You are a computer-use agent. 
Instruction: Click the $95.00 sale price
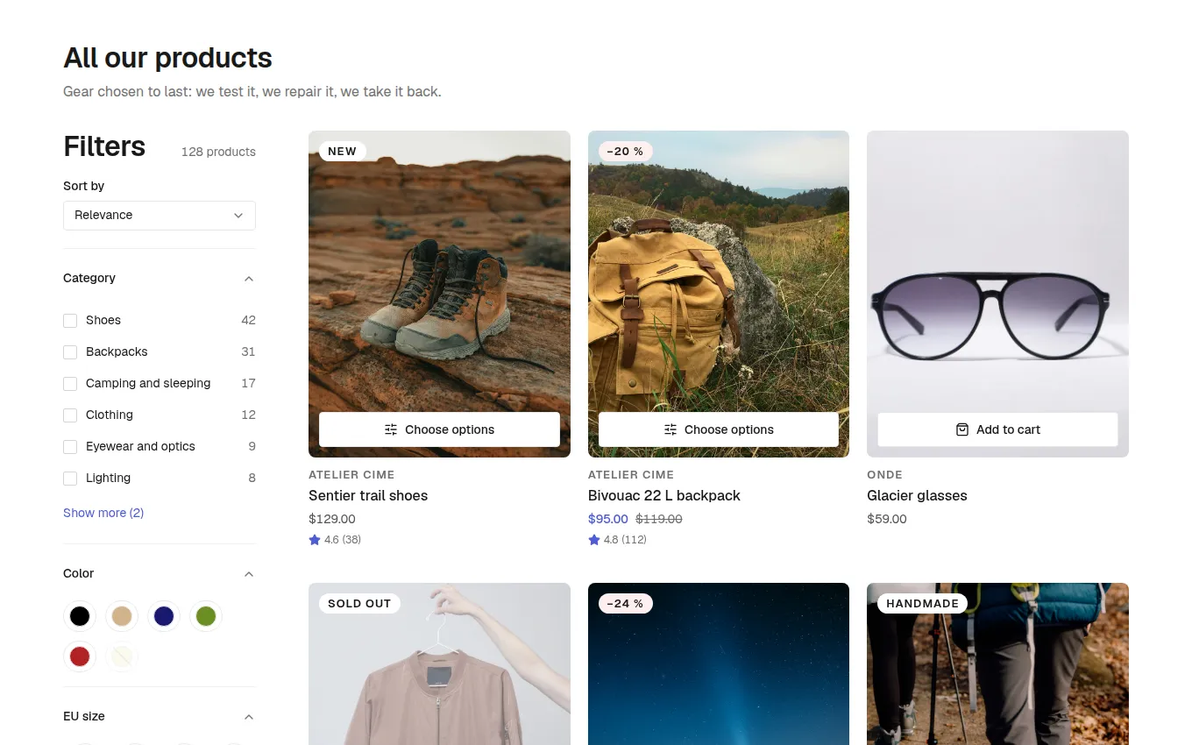pyautogui.click(x=608, y=519)
